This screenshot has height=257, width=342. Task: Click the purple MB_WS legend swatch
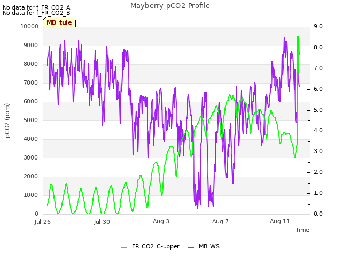coord(191,247)
